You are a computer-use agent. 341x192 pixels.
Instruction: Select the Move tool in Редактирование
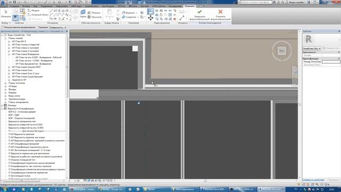click(150, 18)
